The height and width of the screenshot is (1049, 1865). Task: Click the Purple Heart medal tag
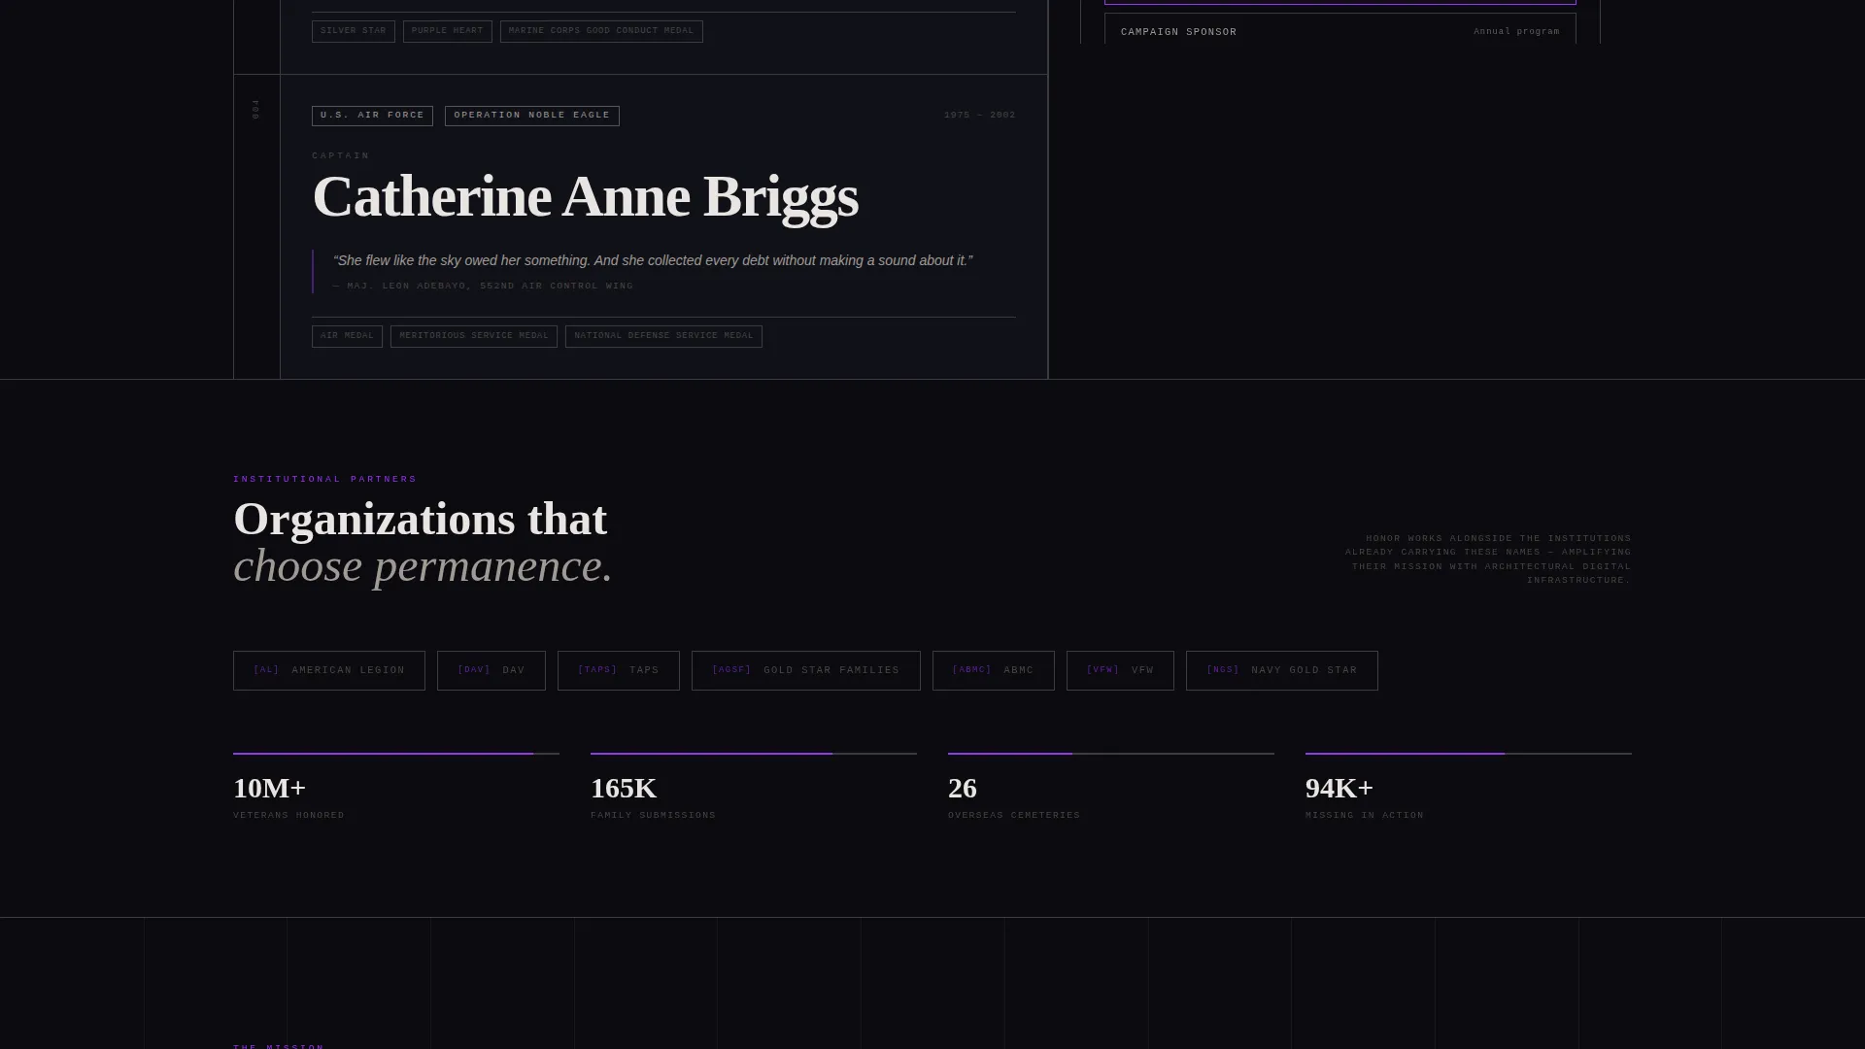click(447, 31)
